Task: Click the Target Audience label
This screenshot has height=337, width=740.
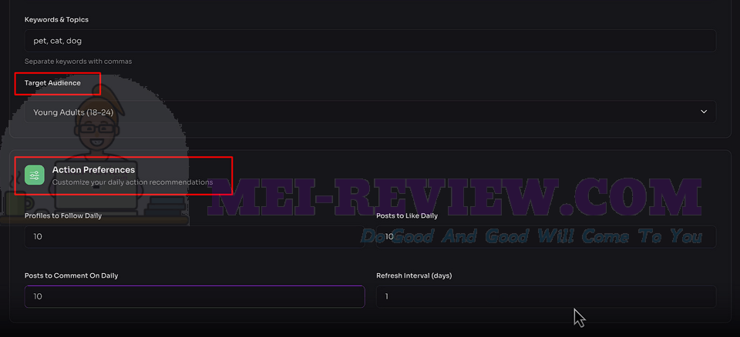Action: [52, 83]
